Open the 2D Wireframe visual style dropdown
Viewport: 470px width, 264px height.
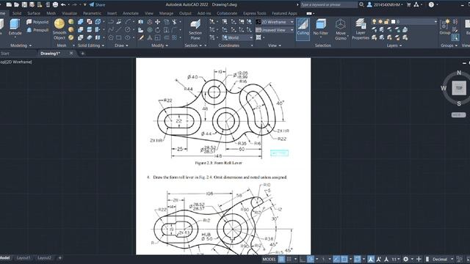tap(275, 22)
